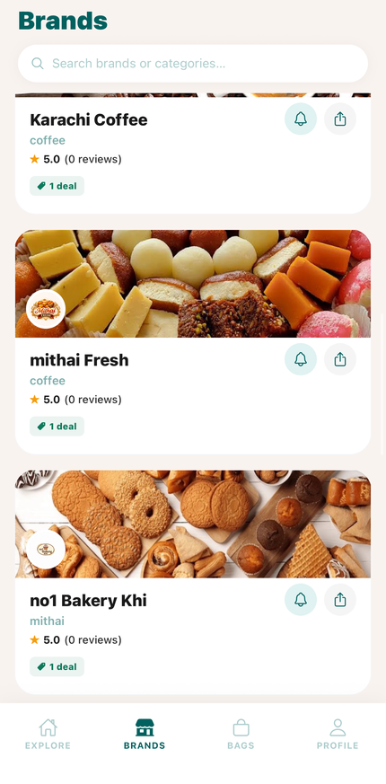
Task: Open the Profile tab
Action: click(338, 735)
